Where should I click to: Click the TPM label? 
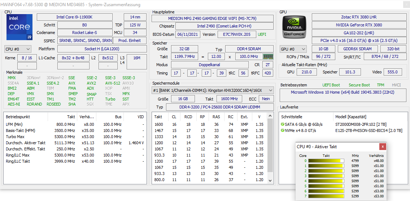[381, 85]
